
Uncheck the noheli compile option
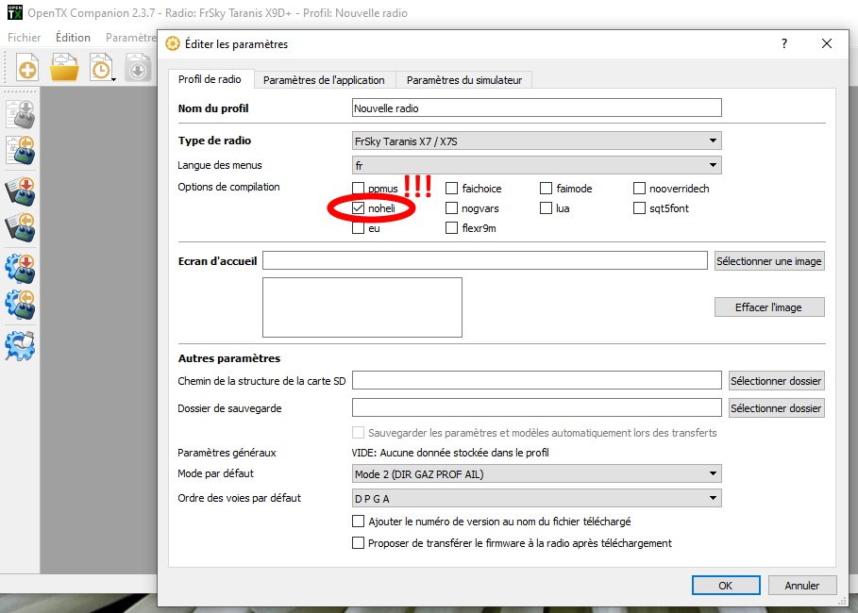tap(359, 208)
